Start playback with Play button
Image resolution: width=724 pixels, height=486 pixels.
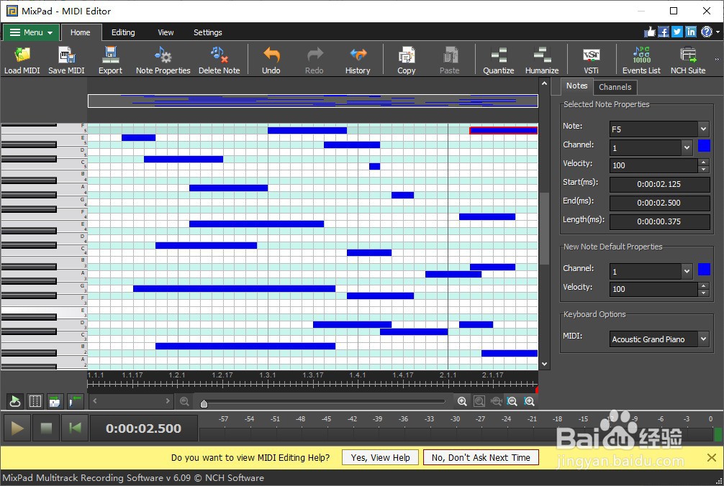(17, 428)
